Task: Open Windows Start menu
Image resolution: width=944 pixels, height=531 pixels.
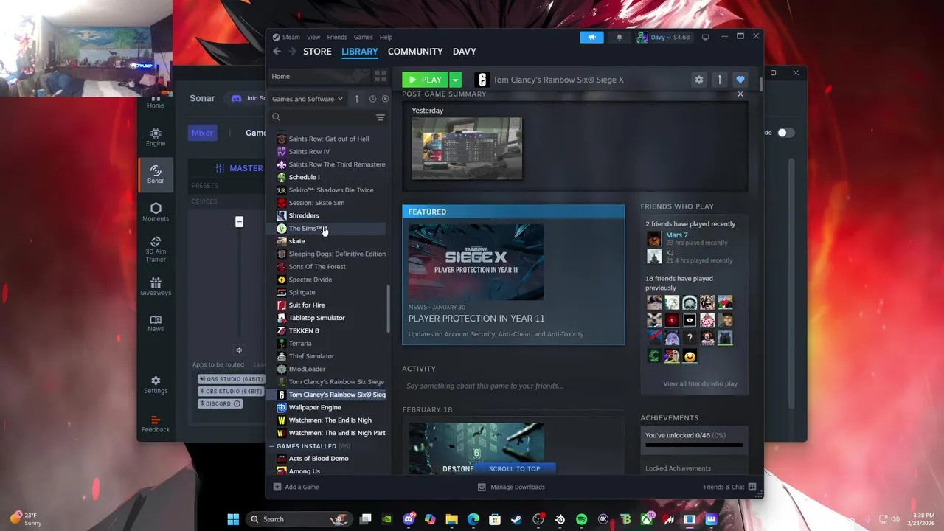Action: 233,519
